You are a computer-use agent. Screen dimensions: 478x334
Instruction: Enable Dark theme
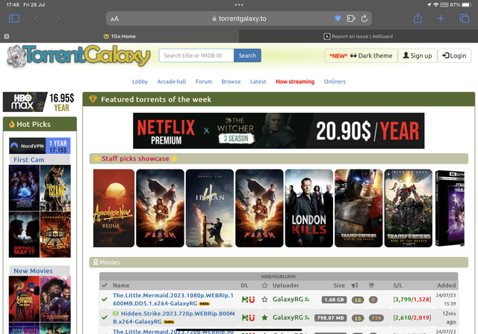pos(359,55)
